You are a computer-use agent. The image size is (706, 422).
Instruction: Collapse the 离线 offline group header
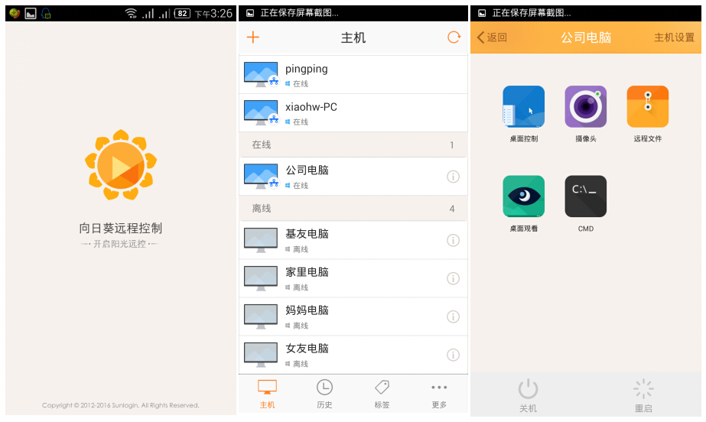(x=353, y=208)
